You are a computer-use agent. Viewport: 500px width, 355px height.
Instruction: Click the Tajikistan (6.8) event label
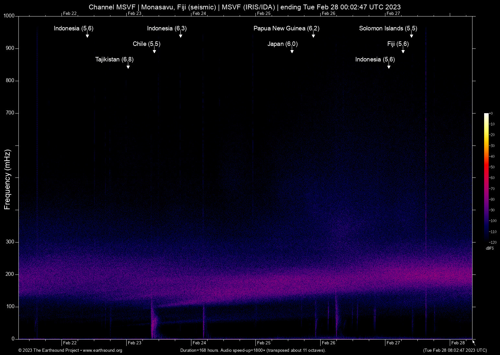[x=114, y=59]
